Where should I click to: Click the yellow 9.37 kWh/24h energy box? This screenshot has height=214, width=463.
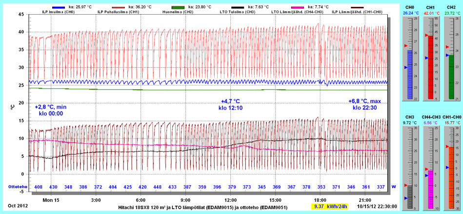[x=330, y=206]
